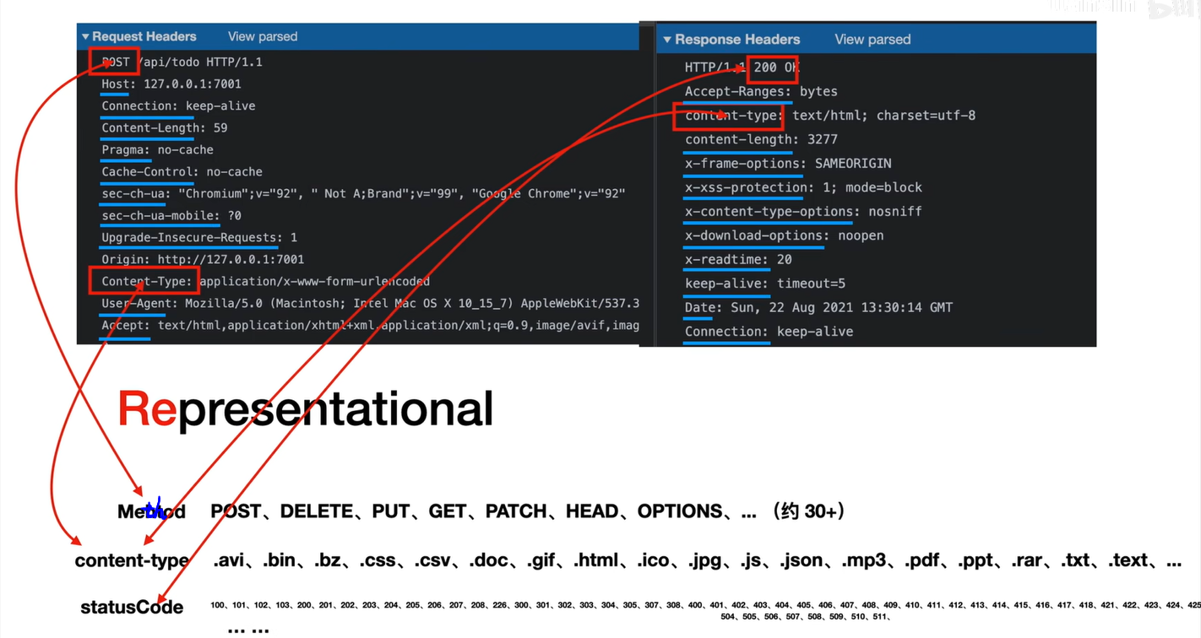Collapse the Request Headers section triangle
The height and width of the screenshot is (638, 1201).
[x=85, y=37]
